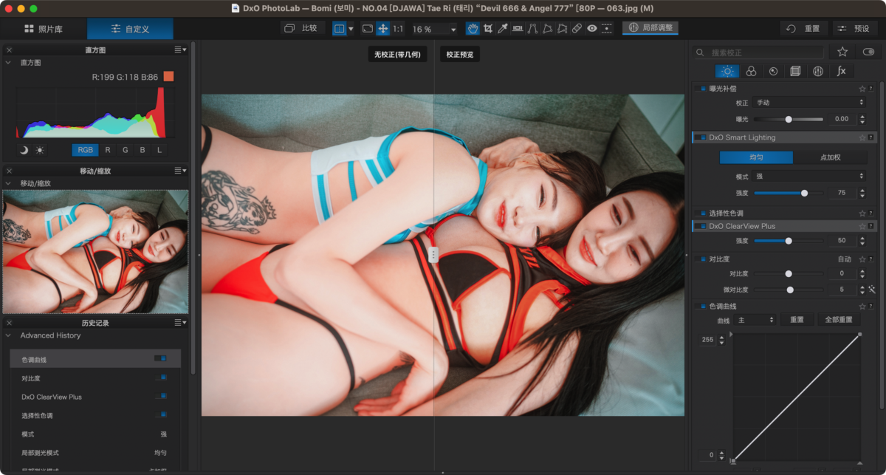Collapse the 移动/缩放 section
The image size is (886, 475).
tap(8, 183)
